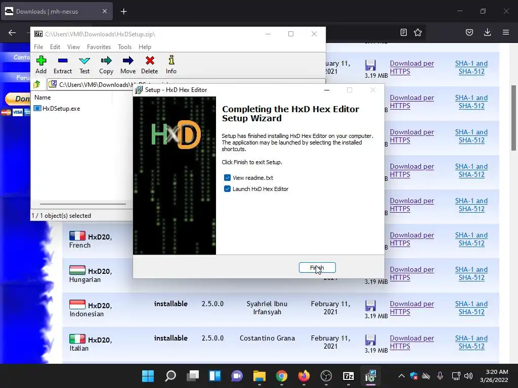
Task: Click the Italian flag icon
Action: point(77,338)
